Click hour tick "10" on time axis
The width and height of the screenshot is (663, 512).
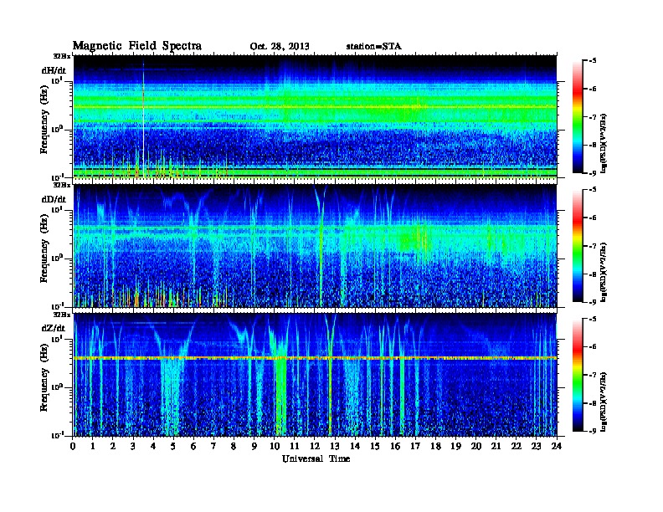click(x=275, y=447)
